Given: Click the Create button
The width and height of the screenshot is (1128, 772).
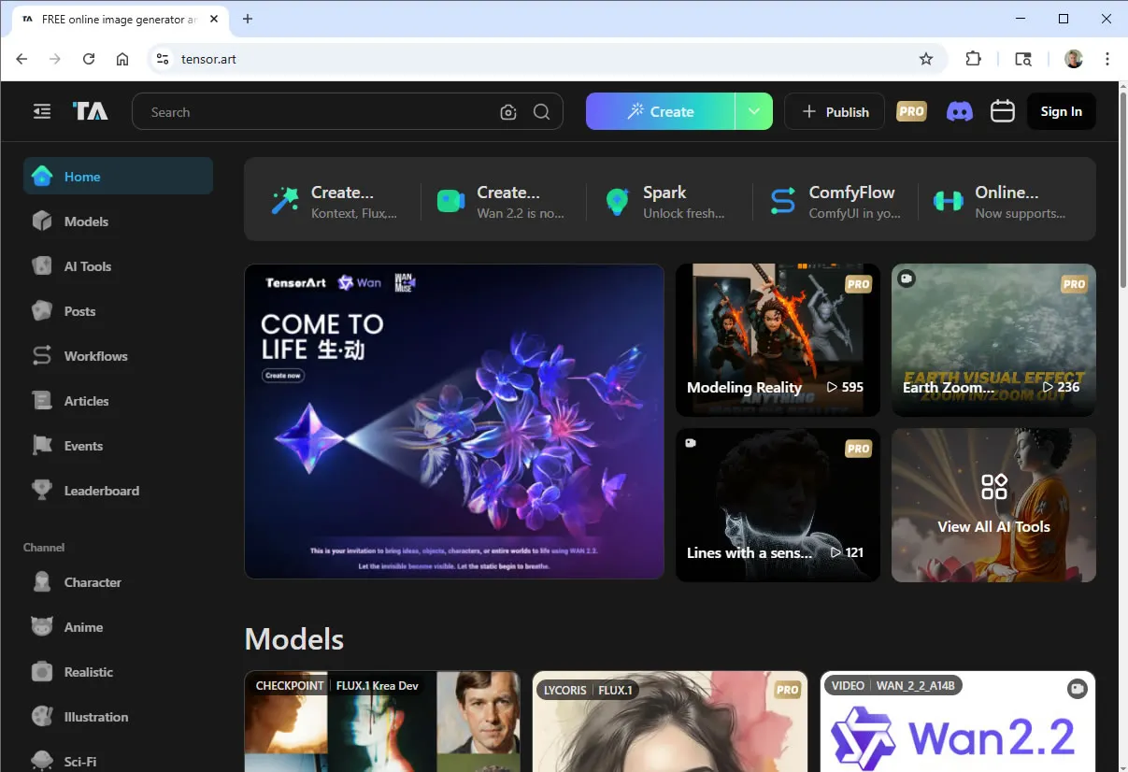Looking at the screenshot, I should [661, 111].
